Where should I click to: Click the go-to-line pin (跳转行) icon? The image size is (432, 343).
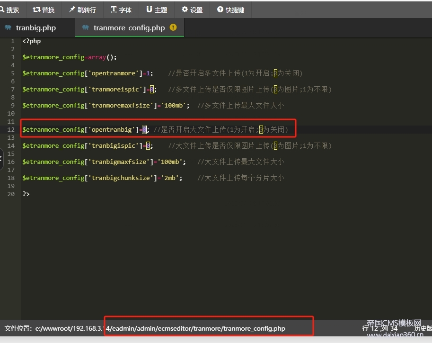[x=71, y=9]
